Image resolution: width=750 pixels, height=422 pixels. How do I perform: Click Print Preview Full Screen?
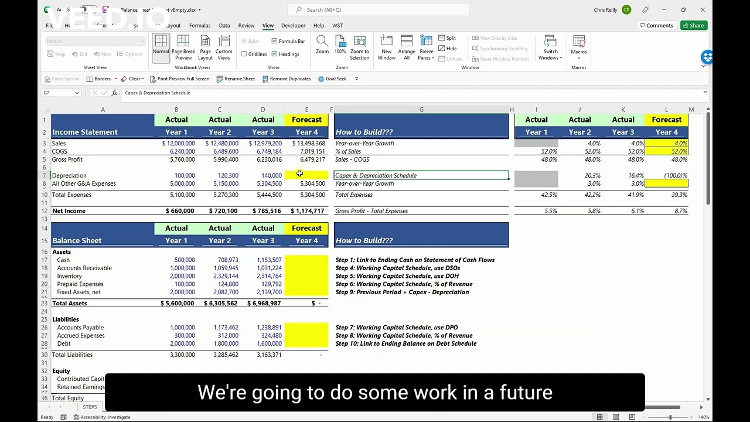point(179,79)
